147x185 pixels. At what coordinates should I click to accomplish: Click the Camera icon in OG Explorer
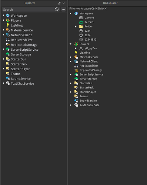coord(81,18)
